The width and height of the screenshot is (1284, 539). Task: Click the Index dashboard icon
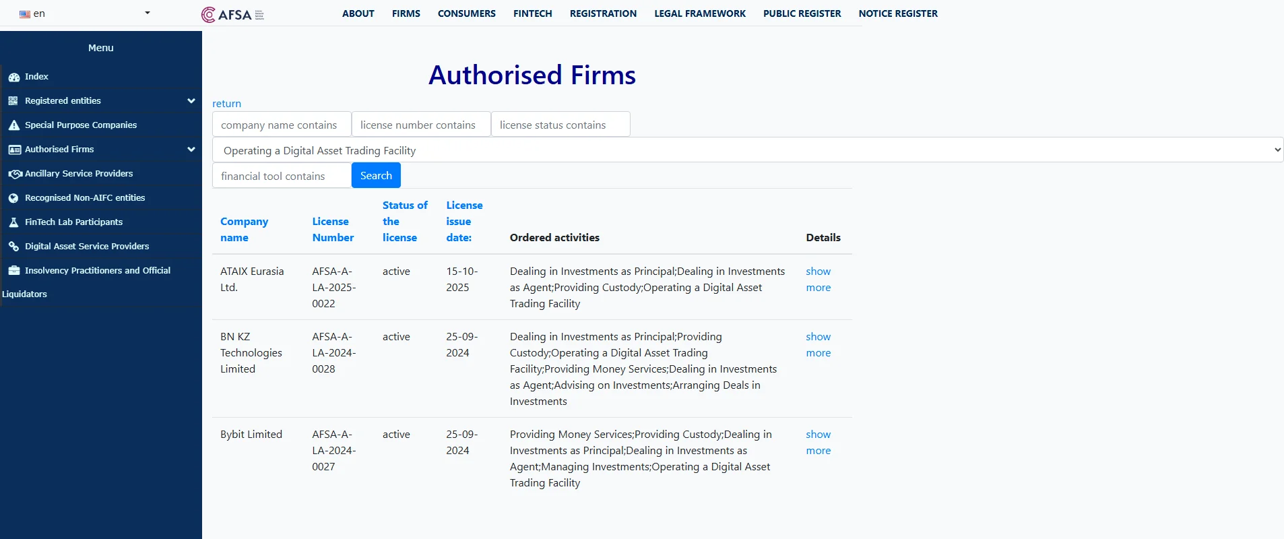tap(13, 77)
